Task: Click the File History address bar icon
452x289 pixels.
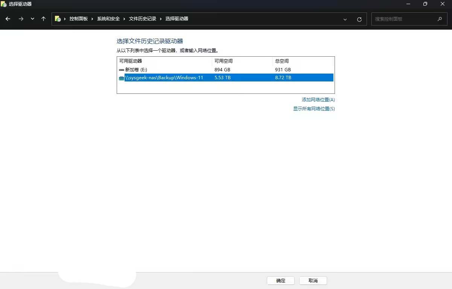Action: coord(58,19)
